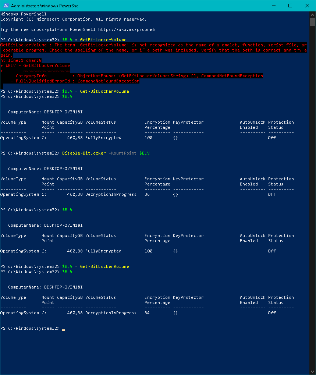Close the Administrator PowerShell window
Image resolution: width=316 pixels, height=375 pixels.
[307, 6]
